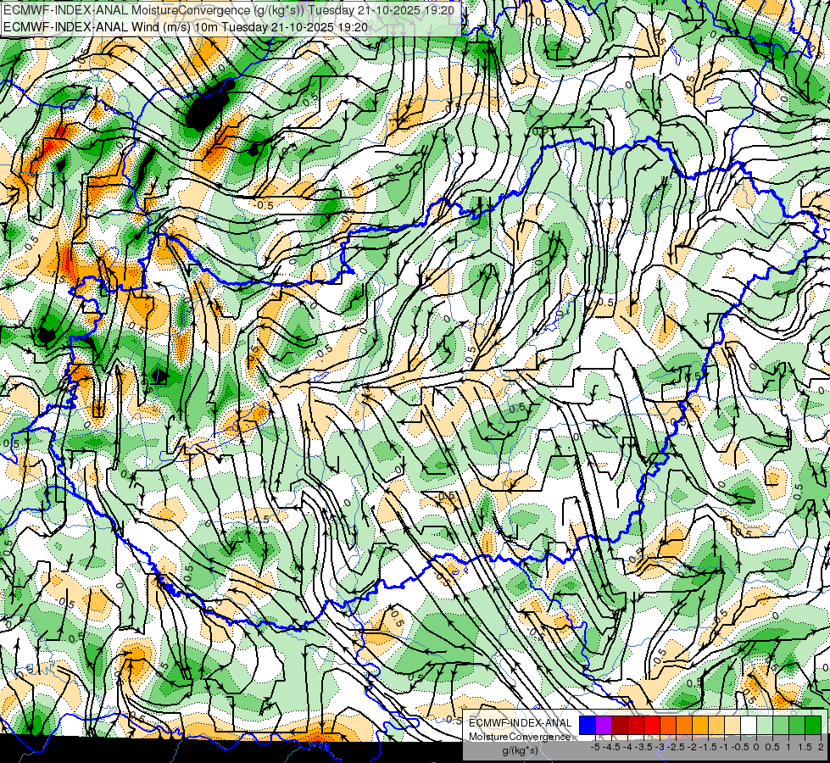
Task: Click "MoistureConvergence" label inside the legend box
Action: [x=520, y=737]
